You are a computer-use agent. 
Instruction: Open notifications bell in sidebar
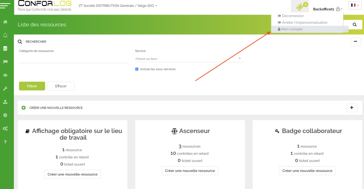(x=5, y=35)
